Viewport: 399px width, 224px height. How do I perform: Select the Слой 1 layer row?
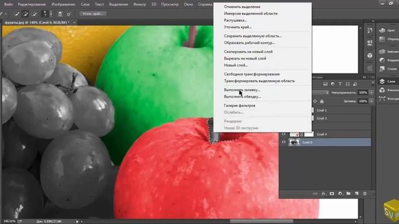[342, 110]
